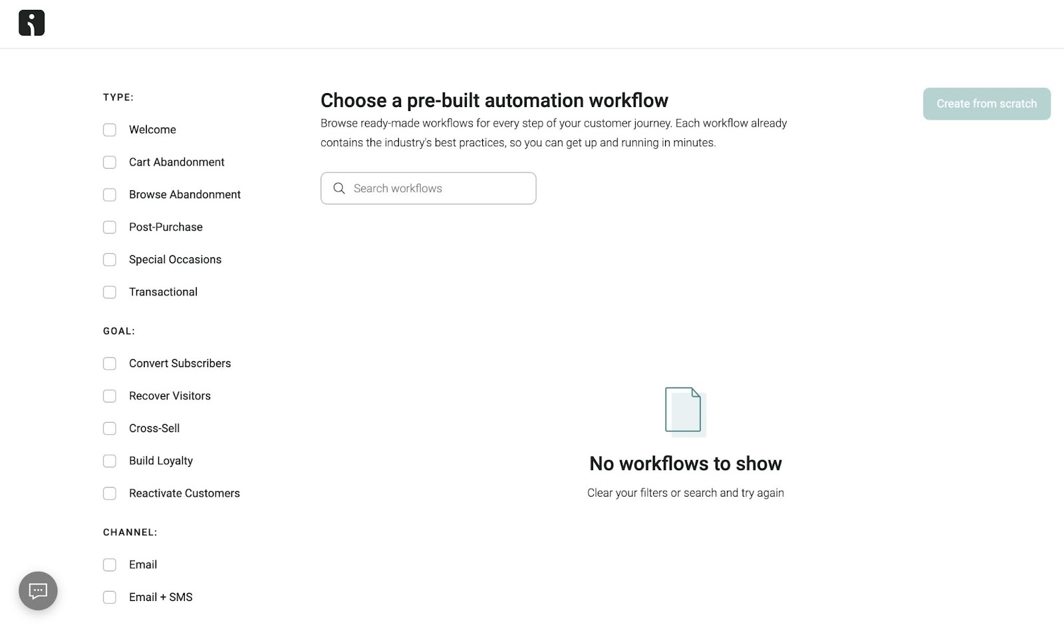Click the empty-state document illustration
The height and width of the screenshot is (625, 1064).
pos(684,411)
